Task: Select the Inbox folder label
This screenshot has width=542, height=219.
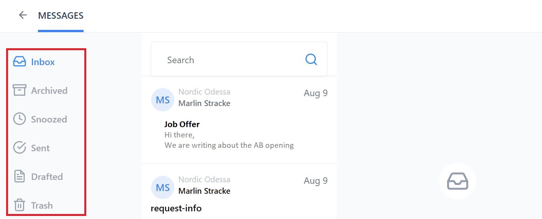Action: point(43,62)
